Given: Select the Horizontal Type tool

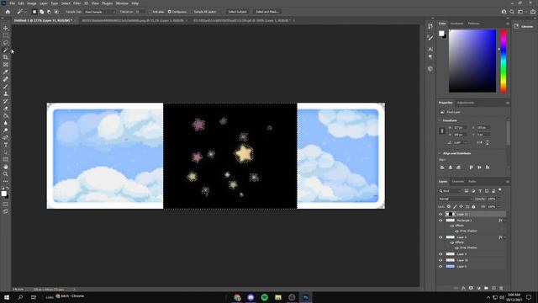Looking at the screenshot, I should tap(6, 145).
